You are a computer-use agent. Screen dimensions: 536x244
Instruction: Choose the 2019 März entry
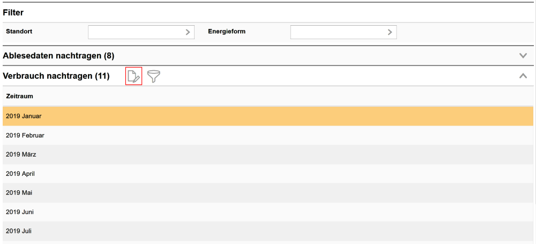(21, 154)
